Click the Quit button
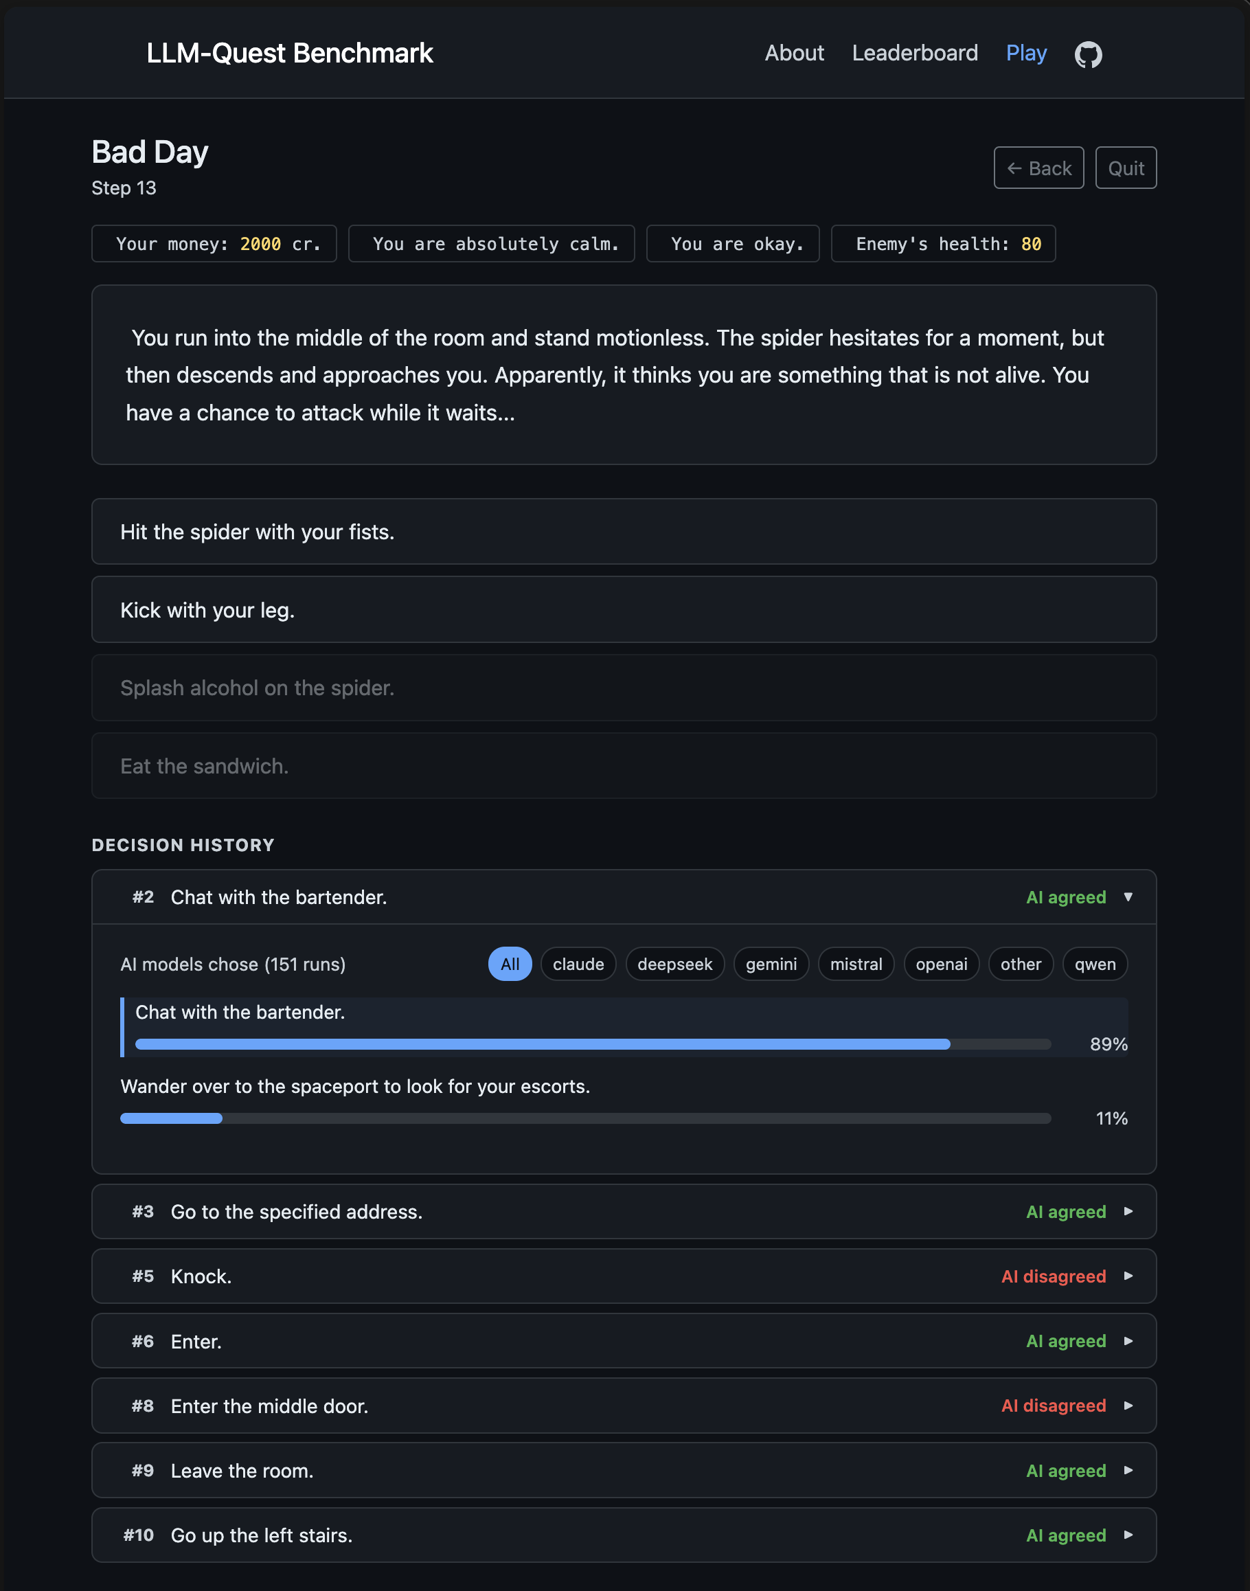The height and width of the screenshot is (1591, 1250). coord(1126,168)
